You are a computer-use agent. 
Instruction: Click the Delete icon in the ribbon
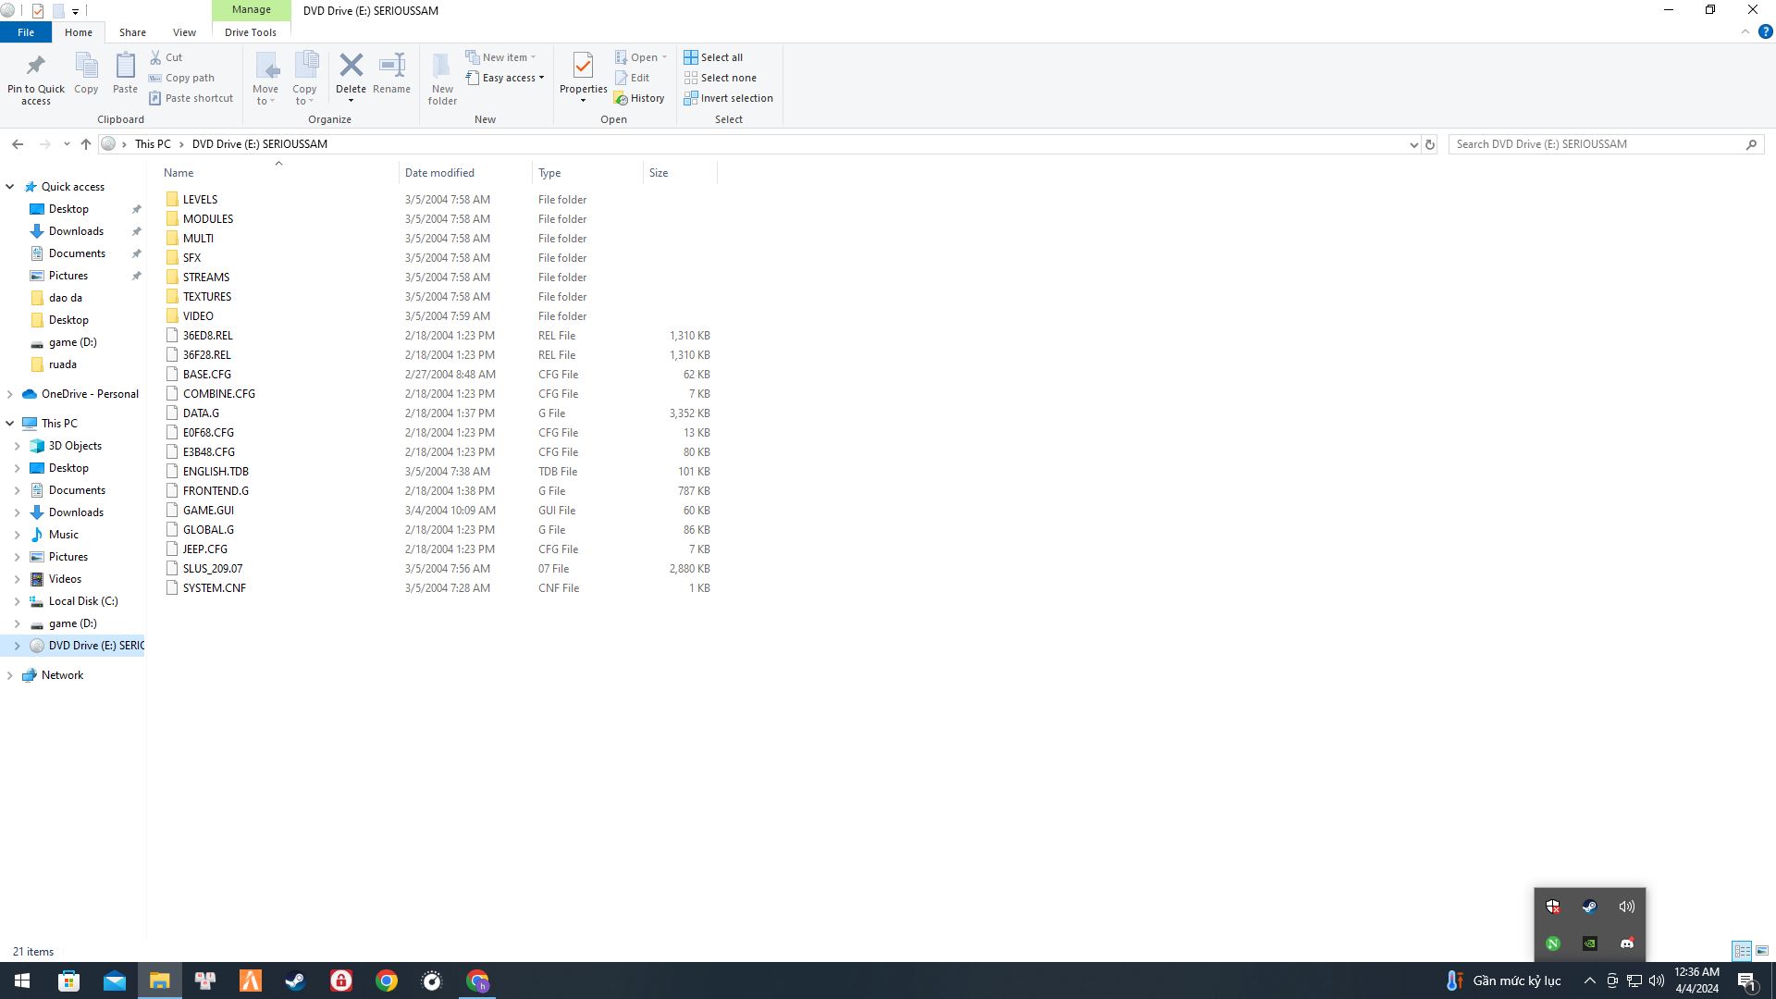click(351, 66)
